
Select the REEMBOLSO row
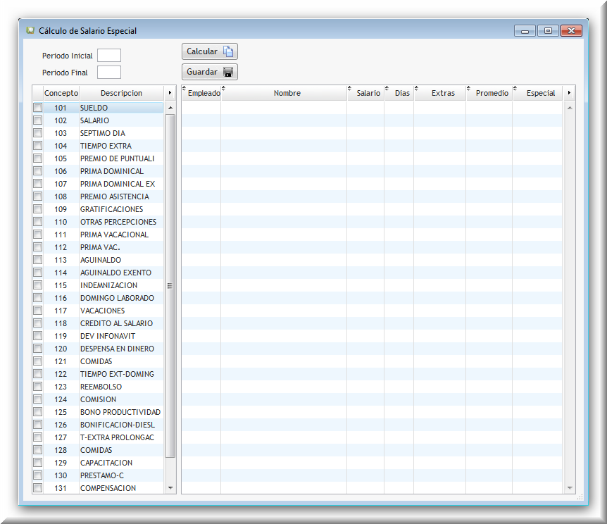click(x=99, y=387)
